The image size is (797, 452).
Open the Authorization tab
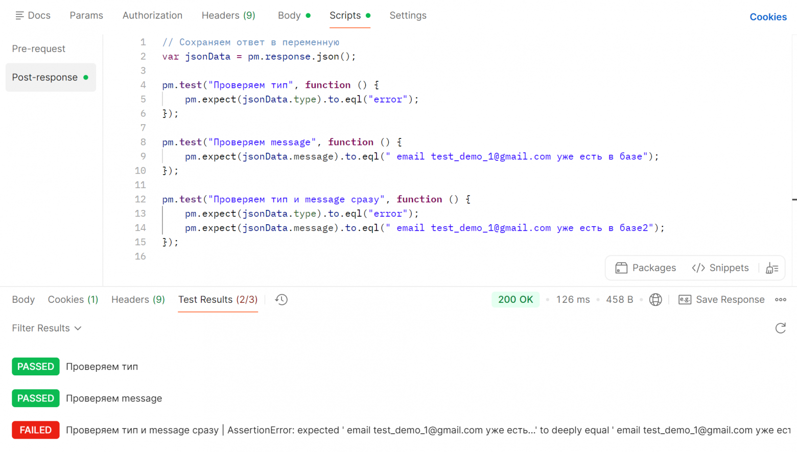pos(152,16)
